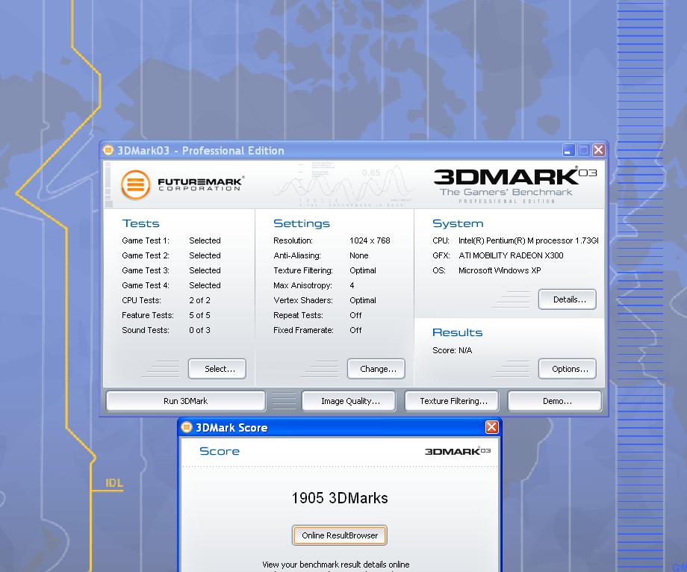This screenshot has height=572, width=687.
Task: Click the FUTUREMARK CORPORATION wordmark
Action: [x=201, y=184]
